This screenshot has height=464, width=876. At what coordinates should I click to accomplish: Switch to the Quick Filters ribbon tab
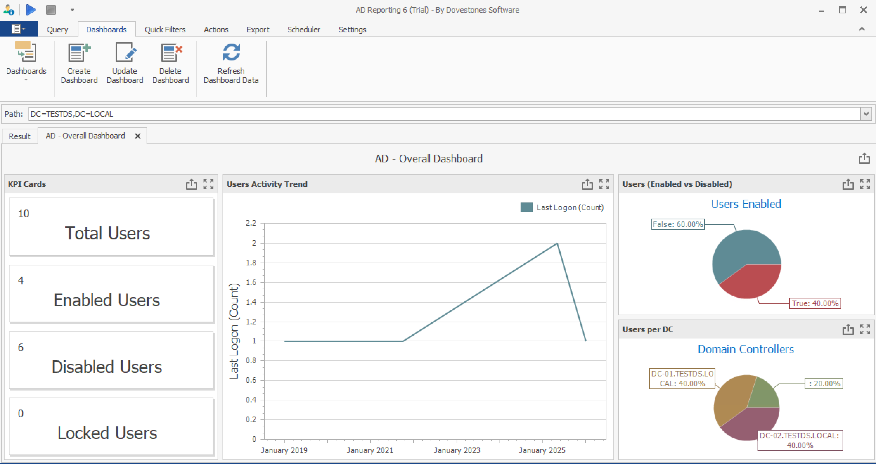(165, 30)
